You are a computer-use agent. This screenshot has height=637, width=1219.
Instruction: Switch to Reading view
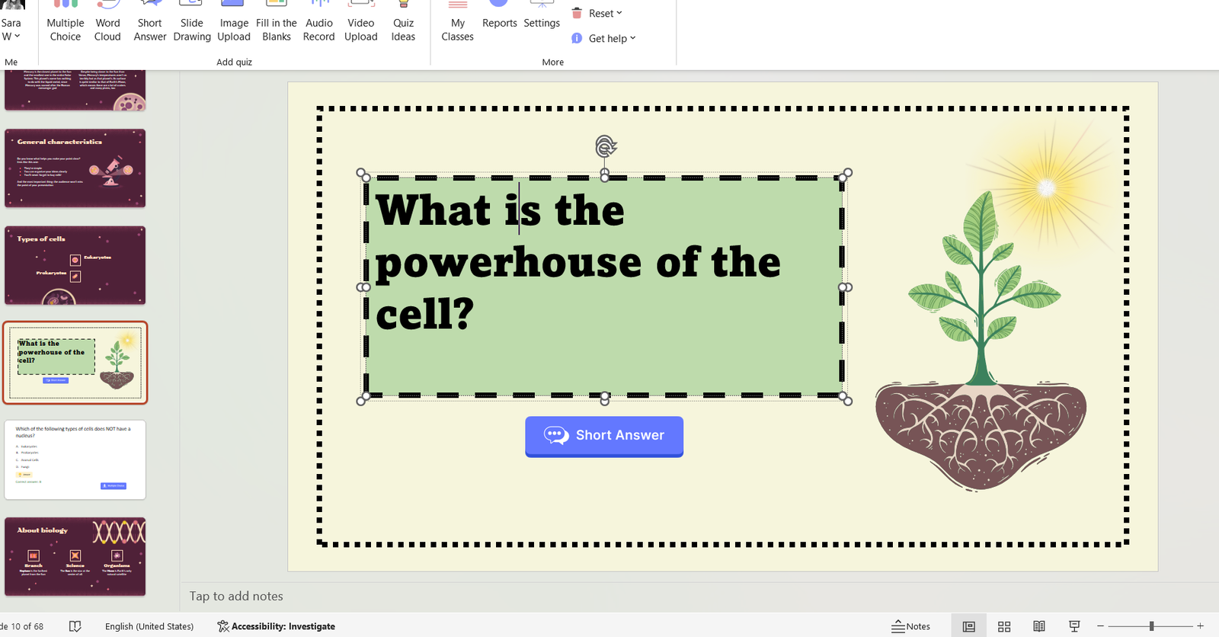point(1039,626)
